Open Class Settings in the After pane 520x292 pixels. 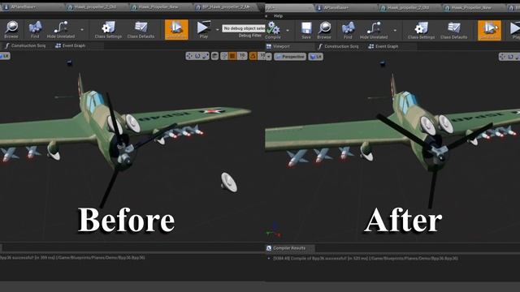tap(421, 30)
